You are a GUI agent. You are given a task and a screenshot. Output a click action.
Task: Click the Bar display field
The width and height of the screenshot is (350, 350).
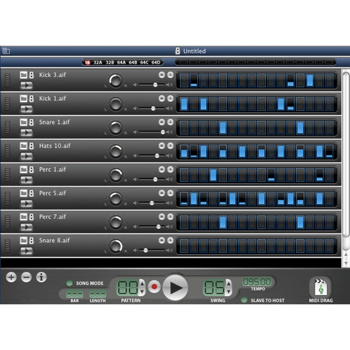75,293
